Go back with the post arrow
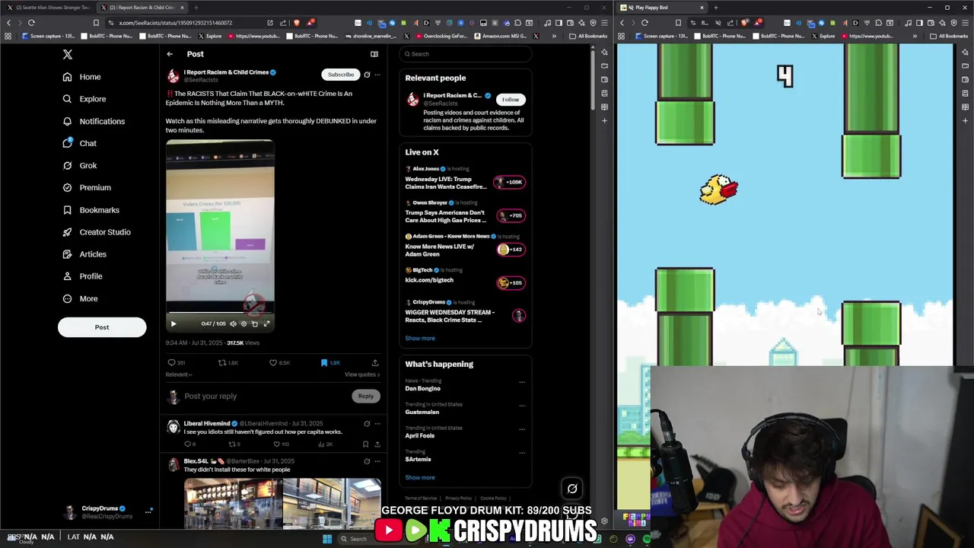The height and width of the screenshot is (548, 974). point(170,54)
